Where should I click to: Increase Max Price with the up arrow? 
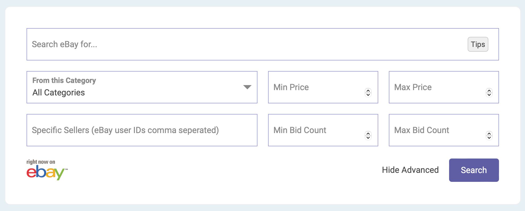point(489,90)
